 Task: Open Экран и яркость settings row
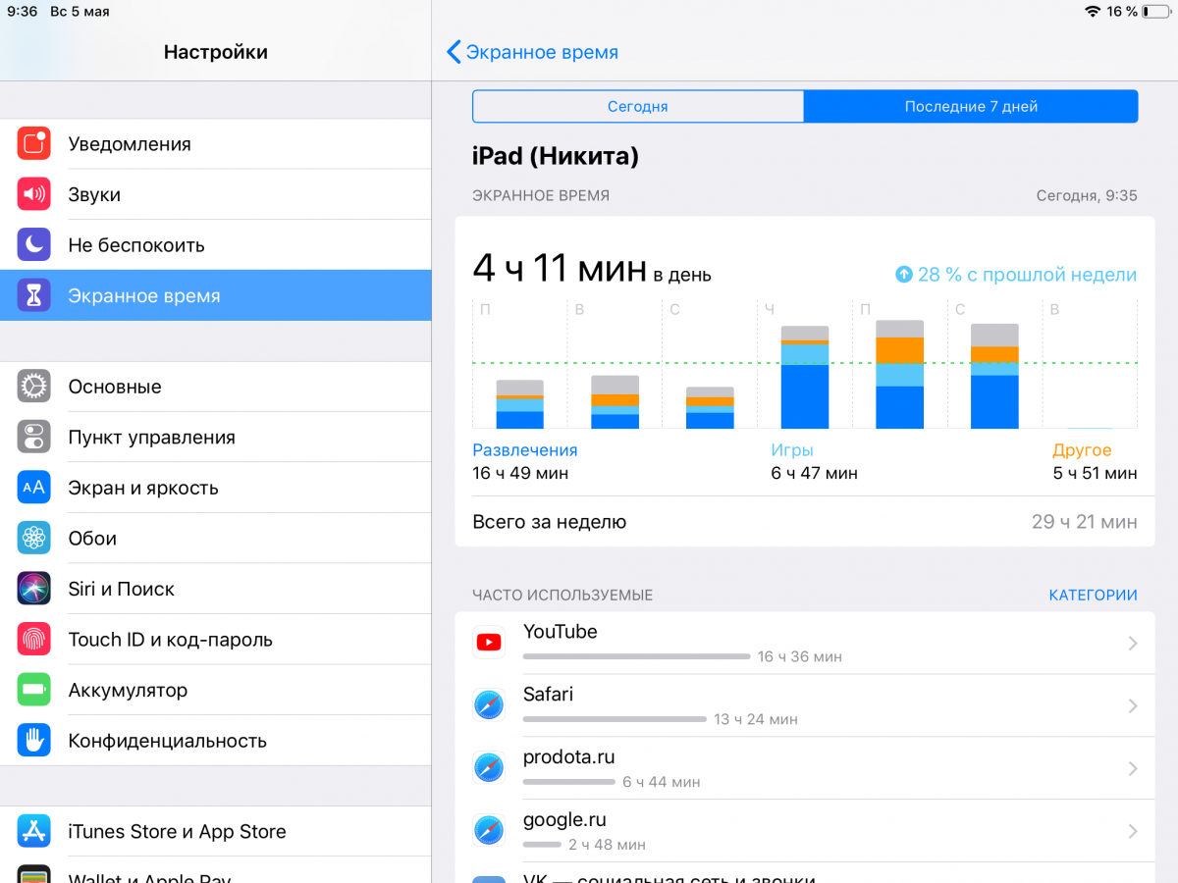click(216, 488)
